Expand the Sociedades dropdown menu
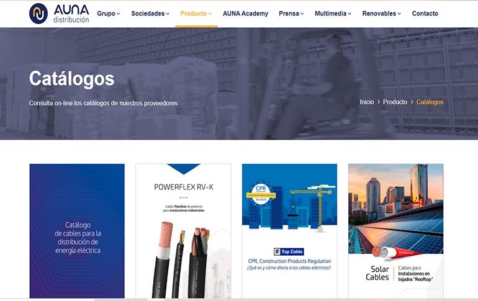Viewport: 478px width, 301px height. click(x=150, y=14)
